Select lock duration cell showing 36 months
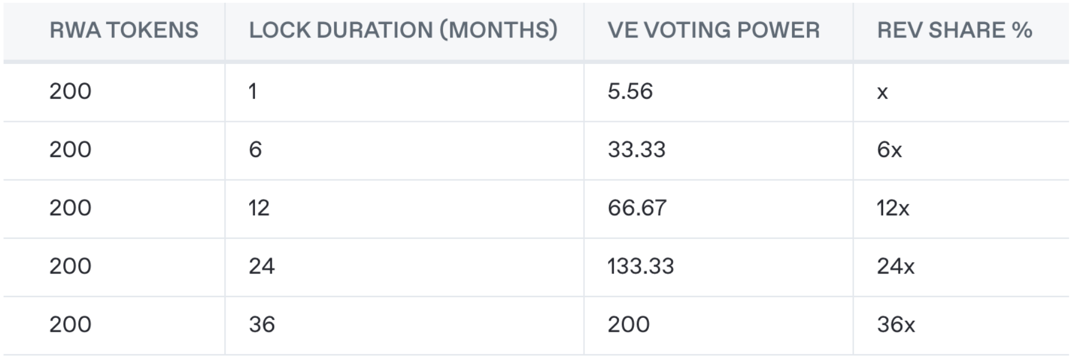Viewport: 1074px width, 360px height. point(261,325)
